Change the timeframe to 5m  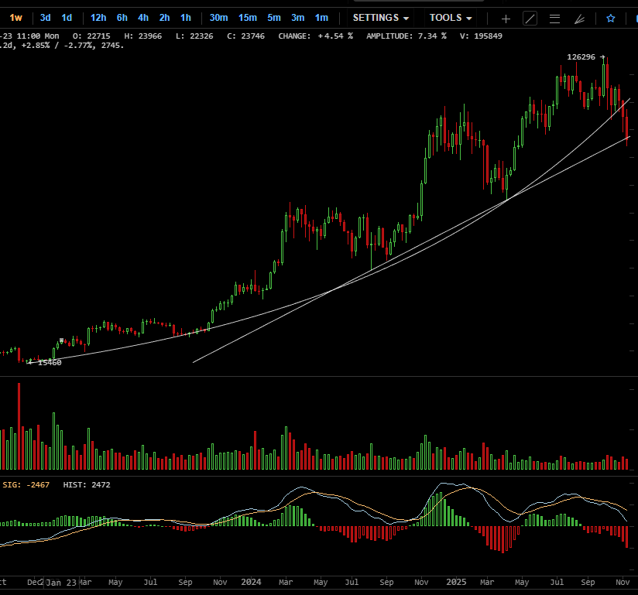[x=274, y=18]
